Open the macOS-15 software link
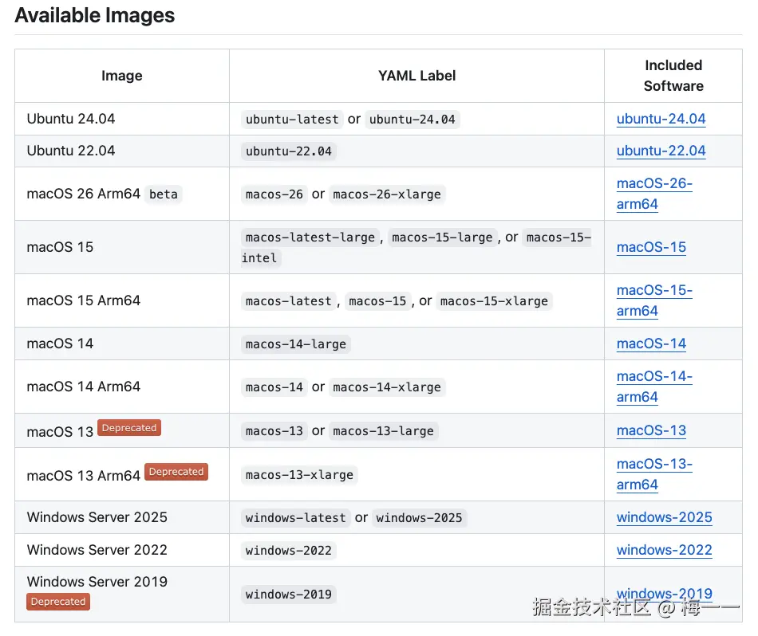 tap(651, 247)
